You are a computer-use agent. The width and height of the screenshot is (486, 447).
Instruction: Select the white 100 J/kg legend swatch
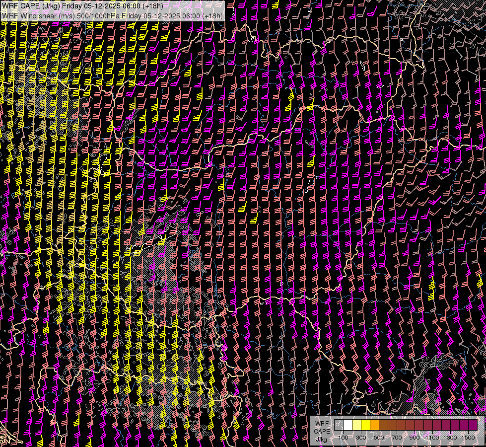tap(348, 425)
